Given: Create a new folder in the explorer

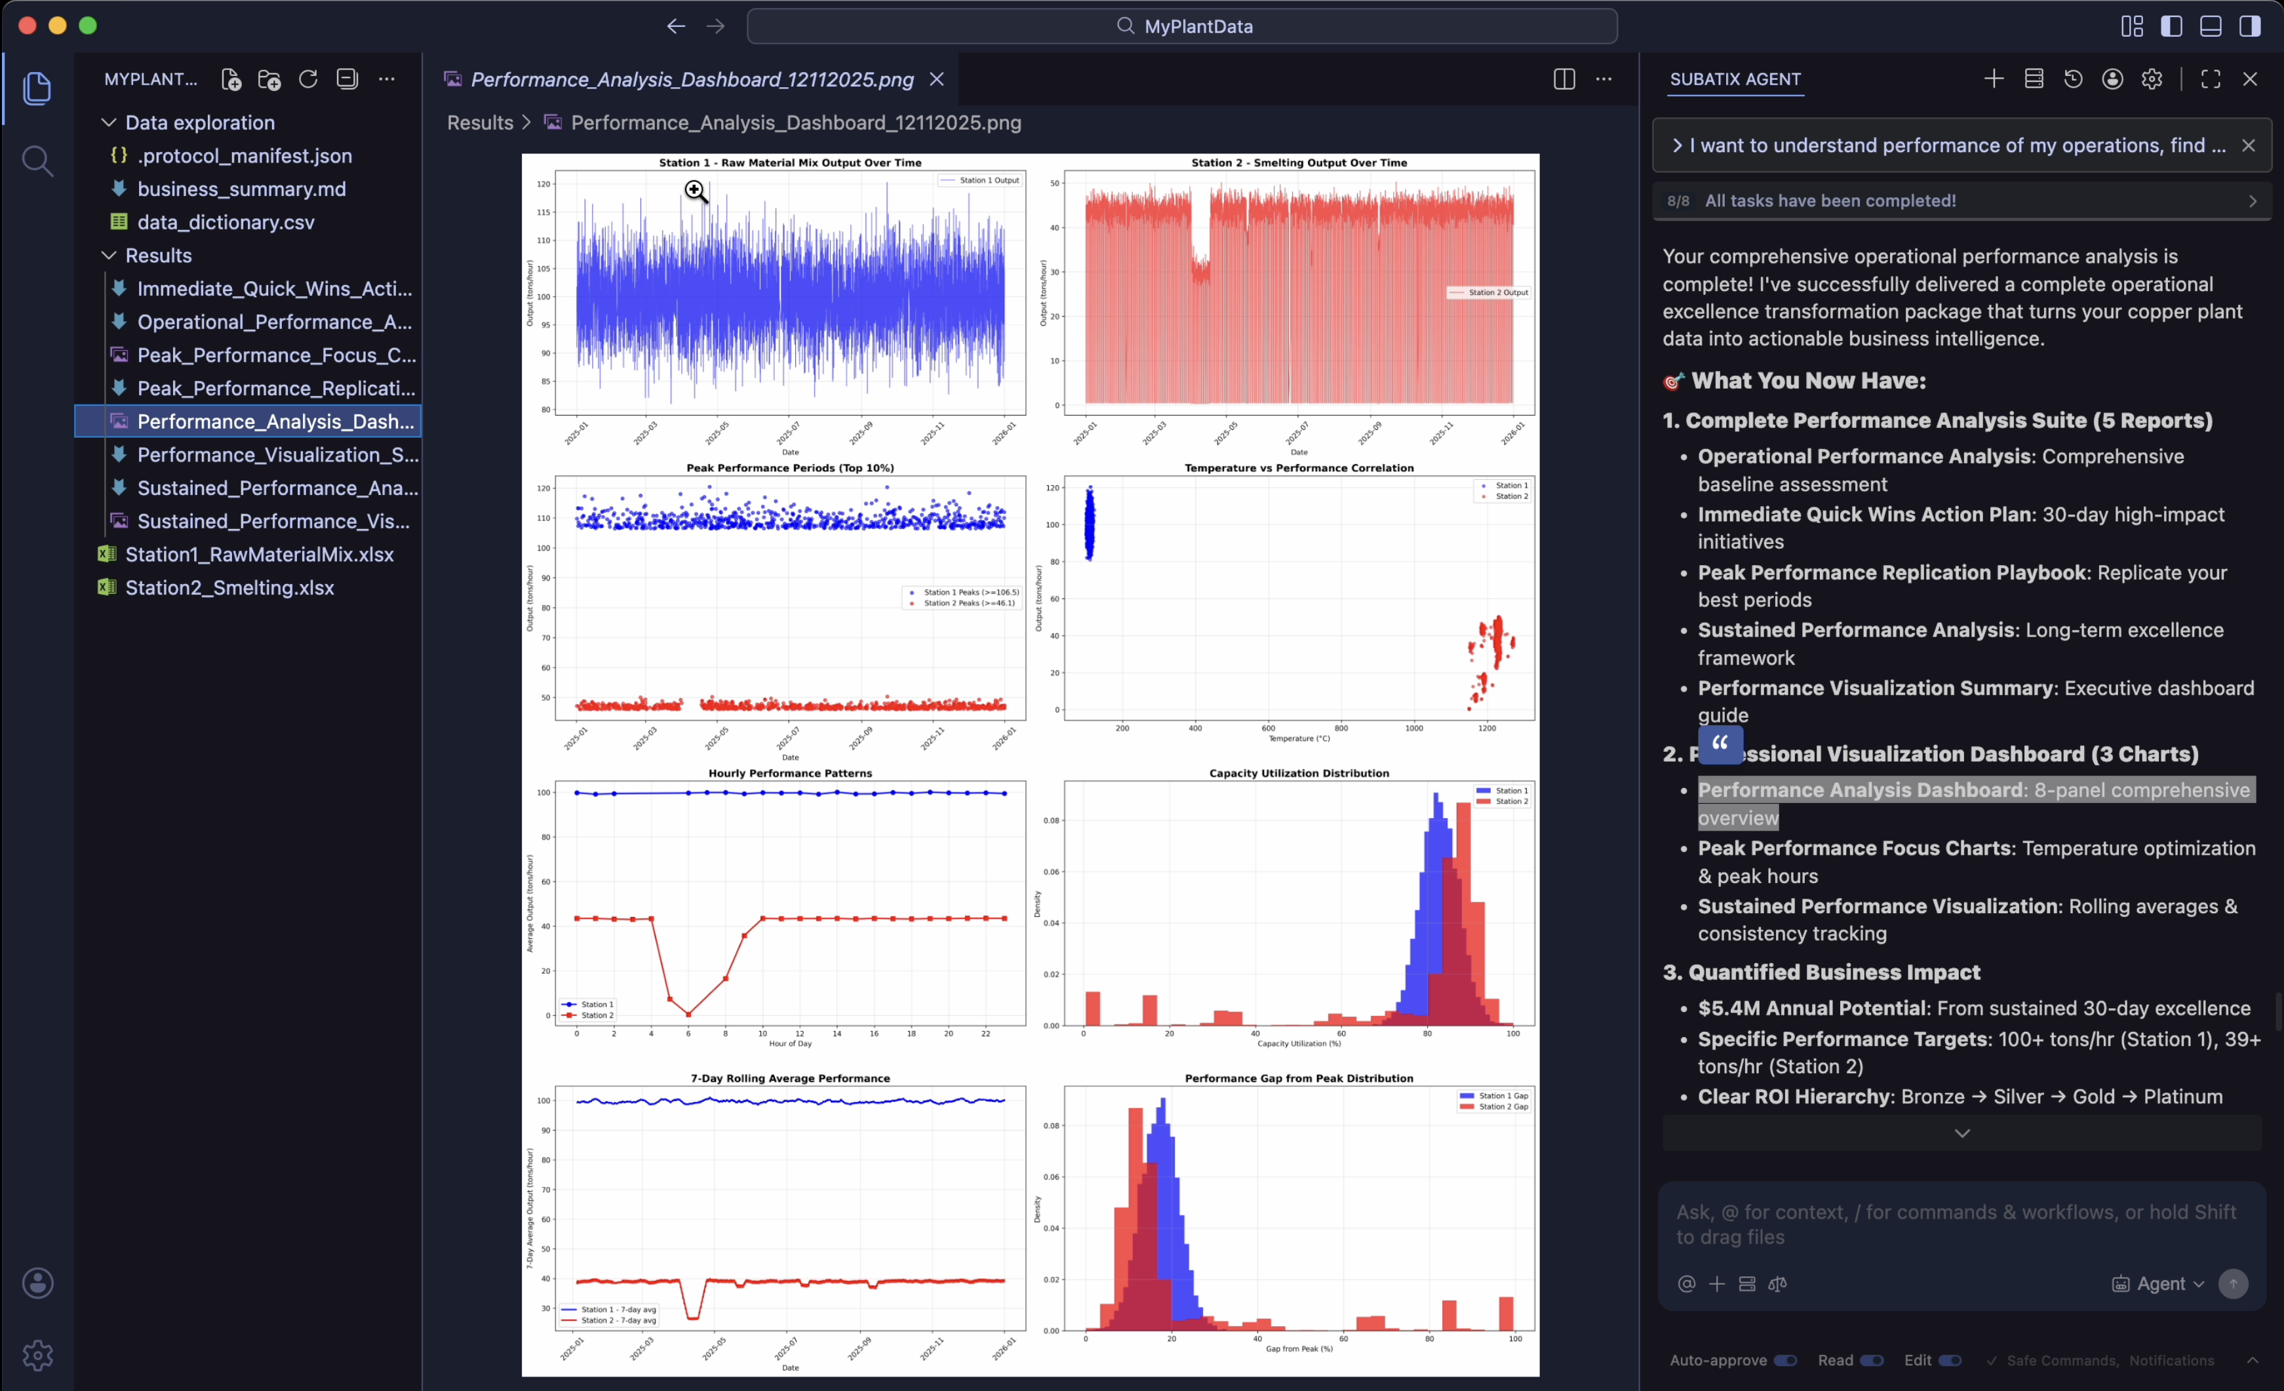Looking at the screenshot, I should point(269,79).
